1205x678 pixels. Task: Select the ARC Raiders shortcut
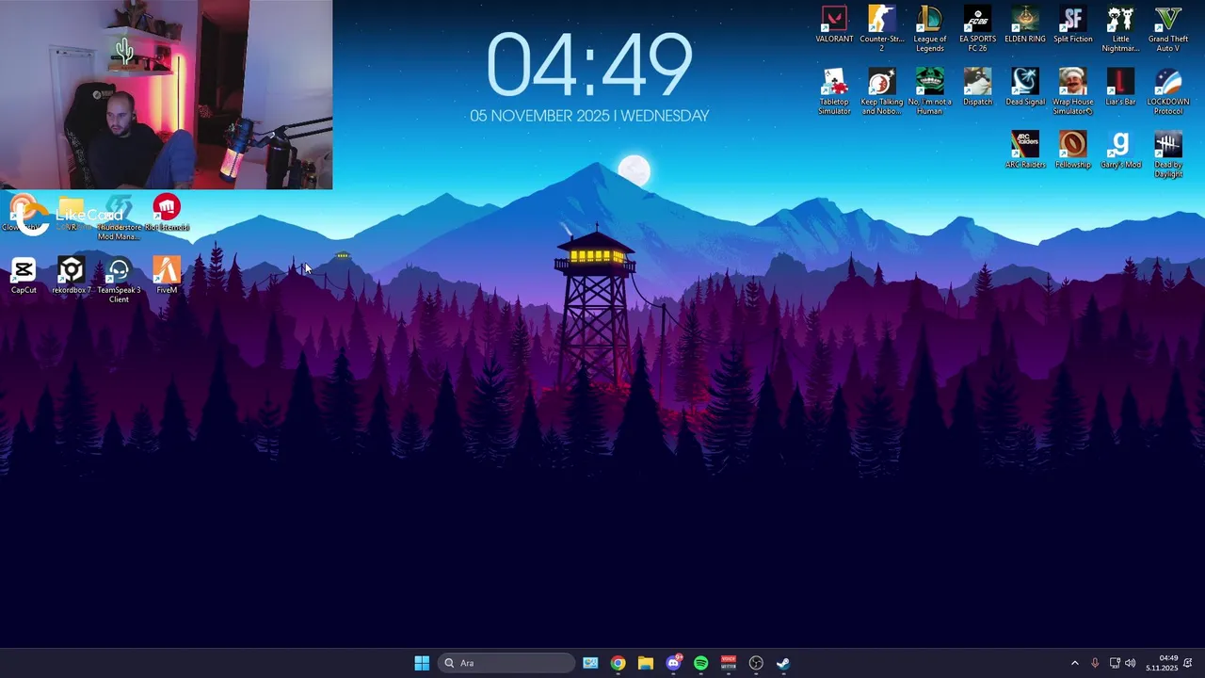1025,151
